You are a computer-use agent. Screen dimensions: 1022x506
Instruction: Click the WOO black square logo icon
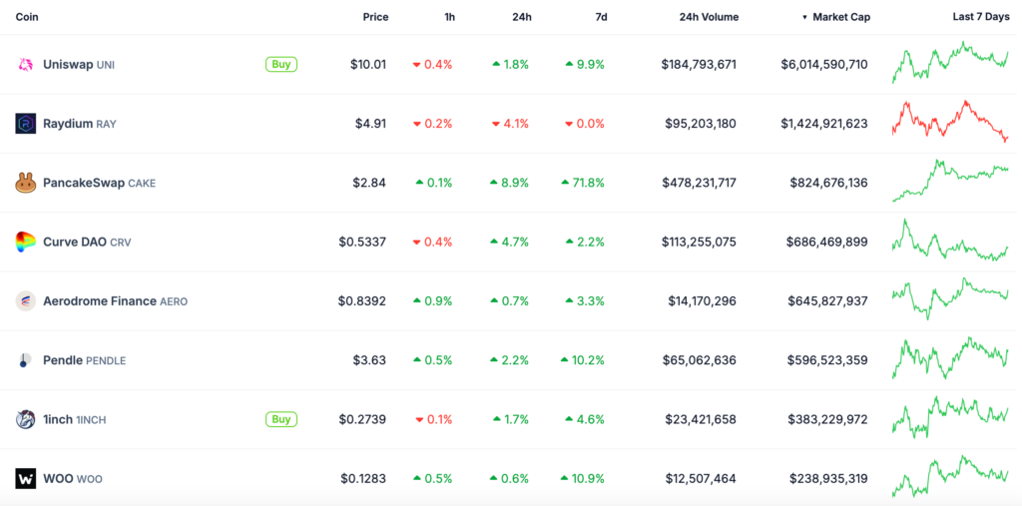25,479
